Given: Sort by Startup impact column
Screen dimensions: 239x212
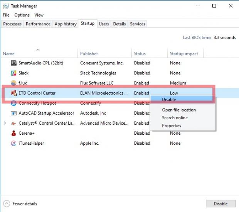Looking at the screenshot, I should (x=184, y=54).
